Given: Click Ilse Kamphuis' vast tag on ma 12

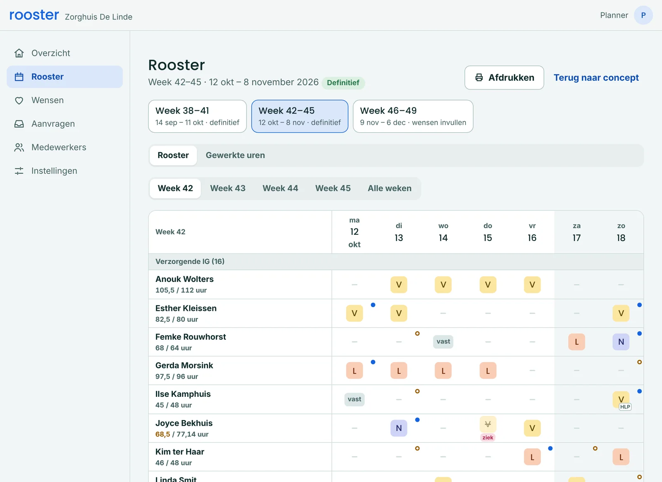Looking at the screenshot, I should click(355, 399).
